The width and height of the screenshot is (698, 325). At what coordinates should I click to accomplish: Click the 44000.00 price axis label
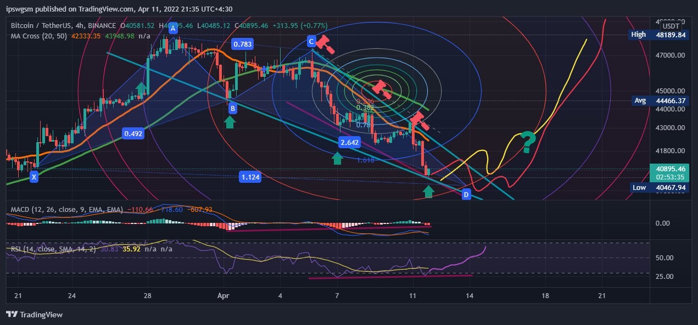670,109
